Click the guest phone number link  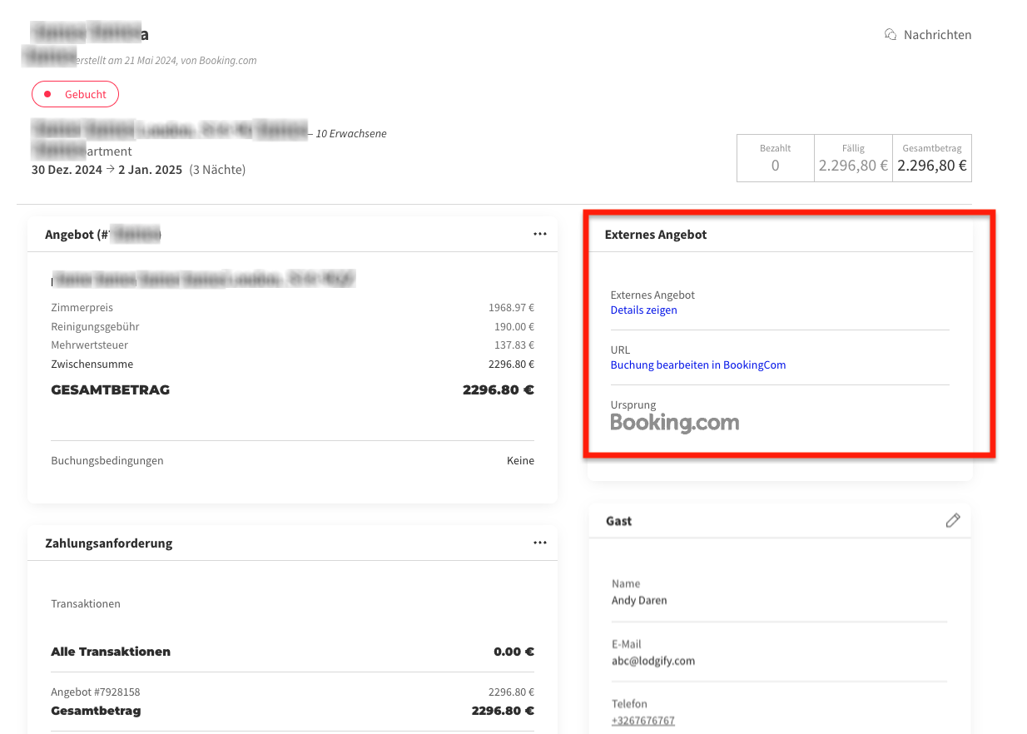642,721
